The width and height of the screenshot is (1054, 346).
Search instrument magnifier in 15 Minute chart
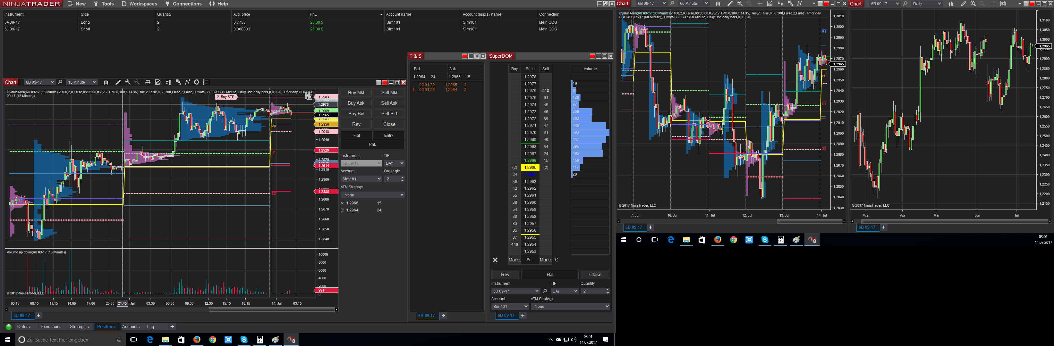tap(60, 82)
